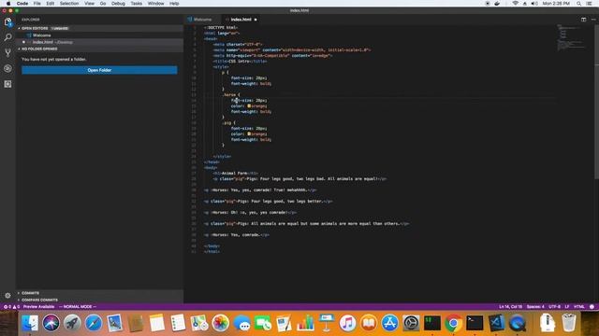Open QuickTime Player from the dock
The width and height of the screenshot is (599, 336).
518,323
